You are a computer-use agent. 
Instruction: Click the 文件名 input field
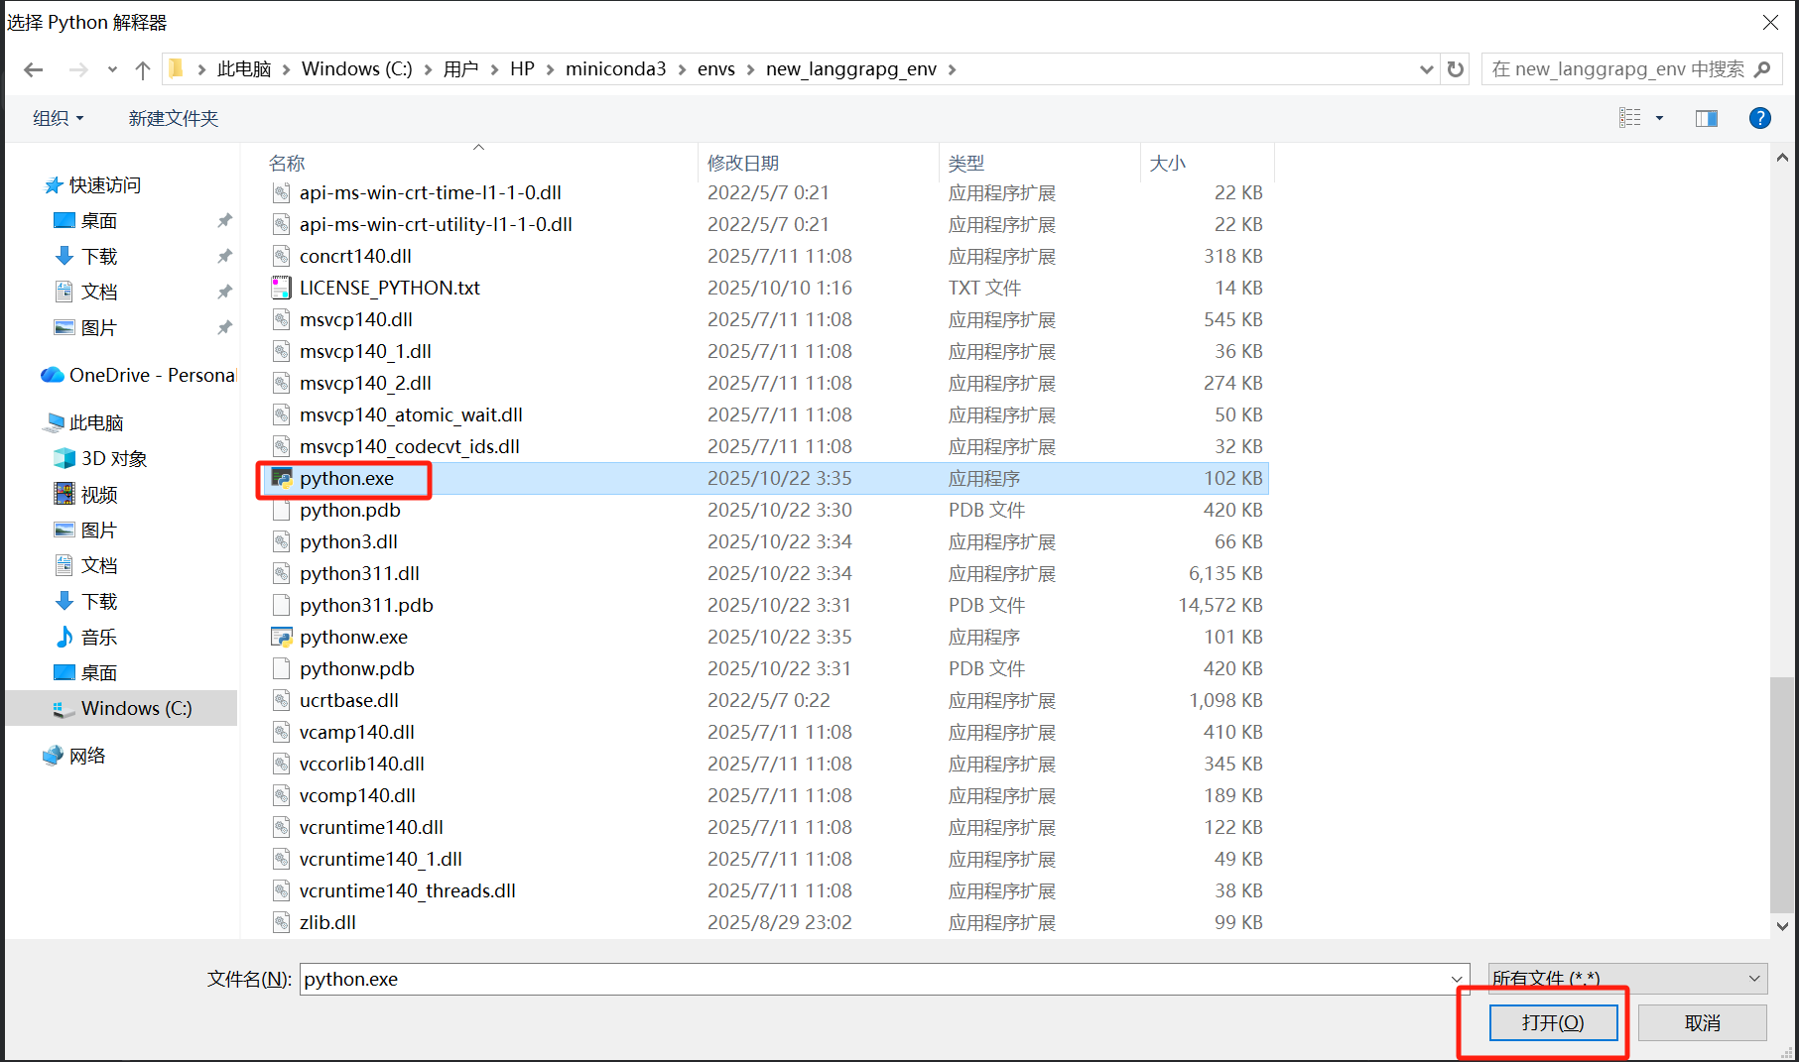tap(873, 979)
